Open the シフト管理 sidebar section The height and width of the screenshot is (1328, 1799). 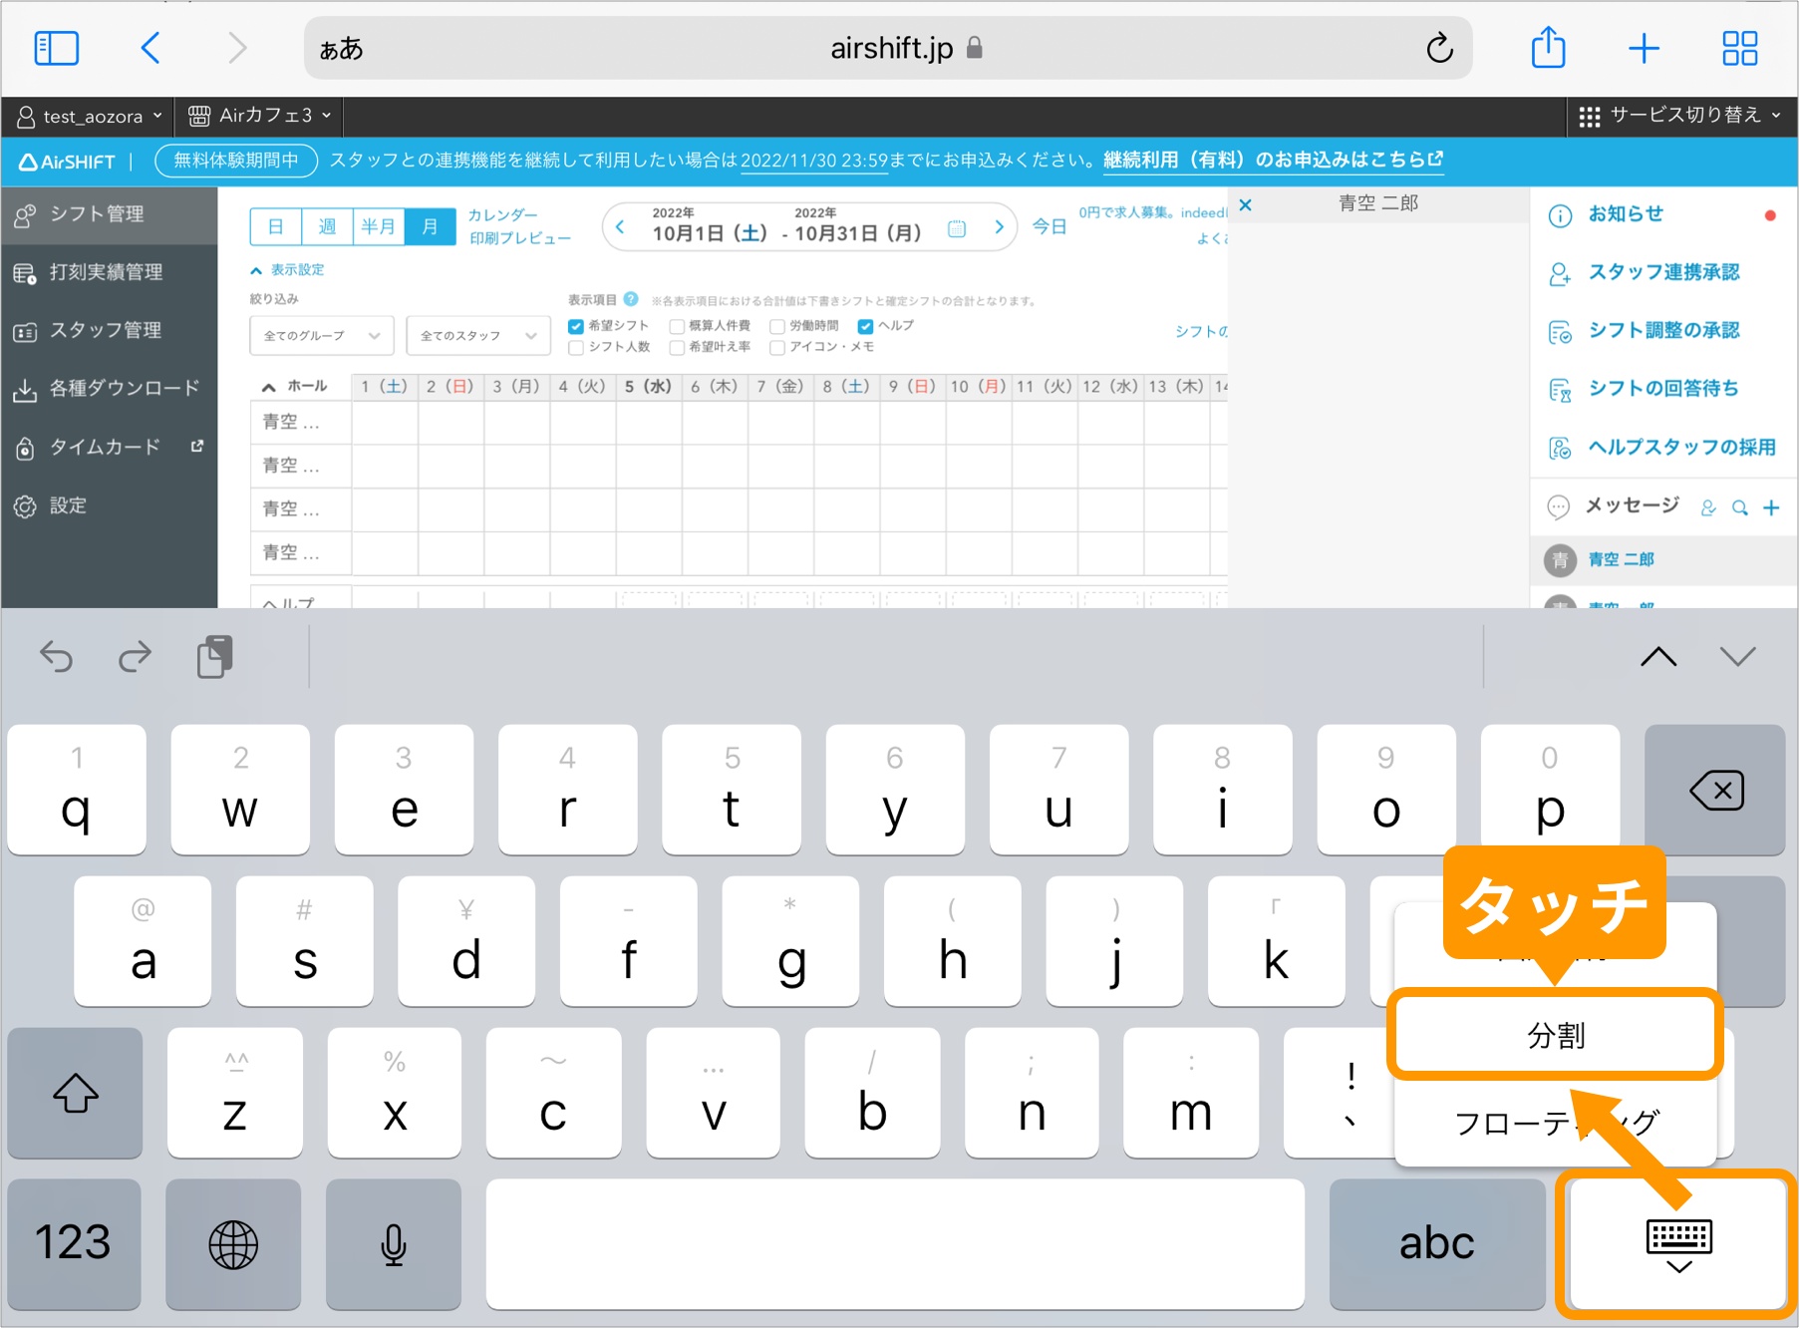[100, 213]
